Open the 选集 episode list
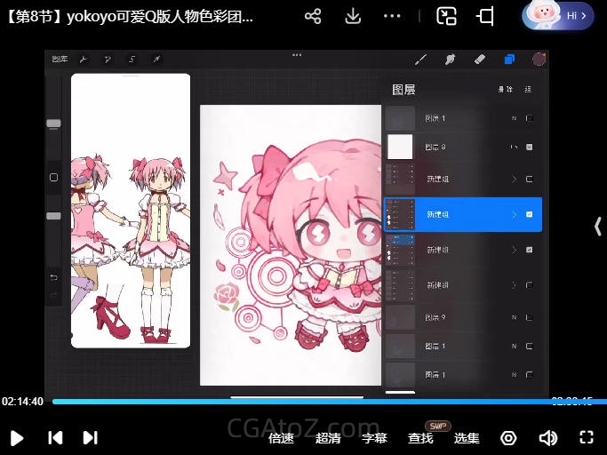The width and height of the screenshot is (607, 455). [x=467, y=437]
